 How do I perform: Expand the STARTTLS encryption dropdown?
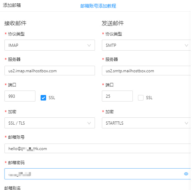146,123
